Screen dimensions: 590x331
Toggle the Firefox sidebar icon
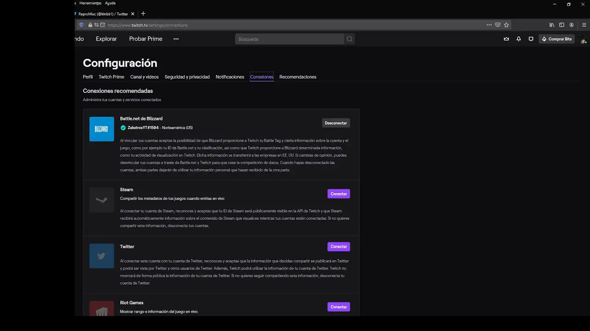coord(561,25)
